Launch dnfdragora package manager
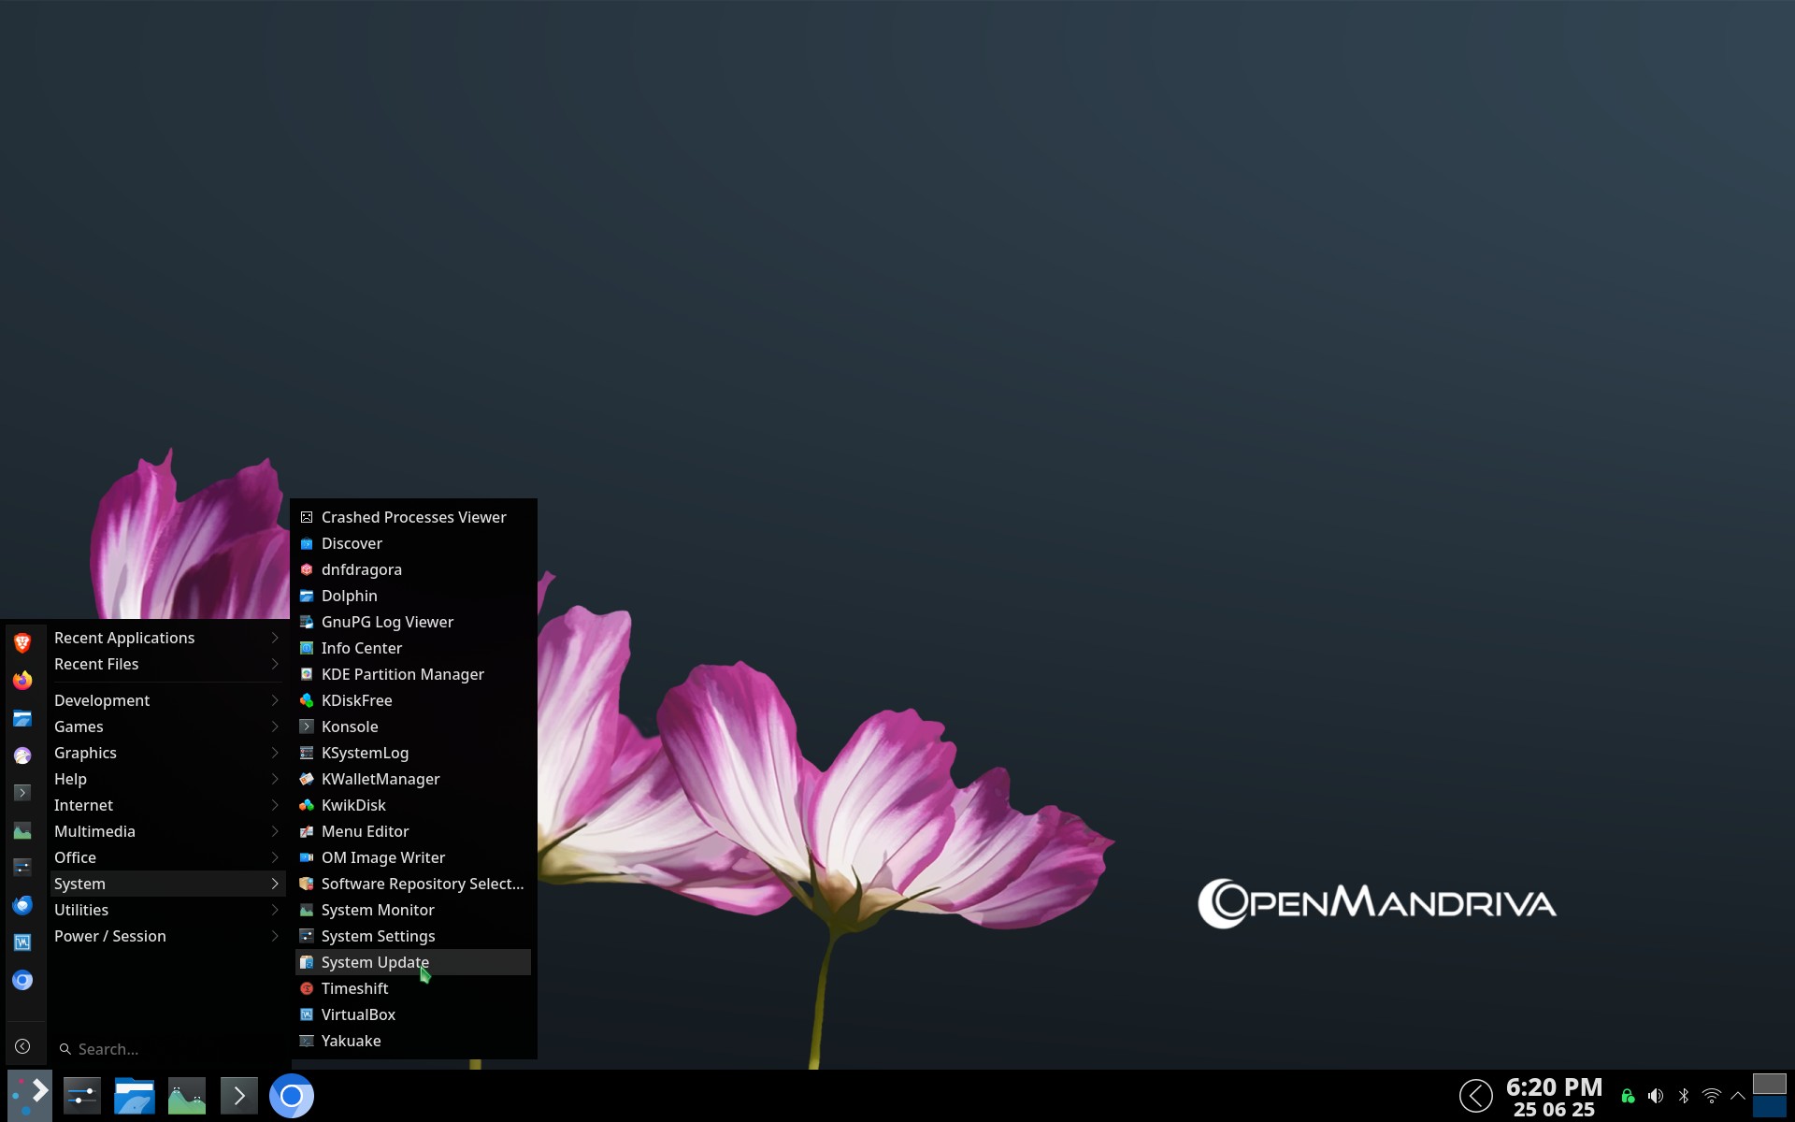 (x=413, y=569)
